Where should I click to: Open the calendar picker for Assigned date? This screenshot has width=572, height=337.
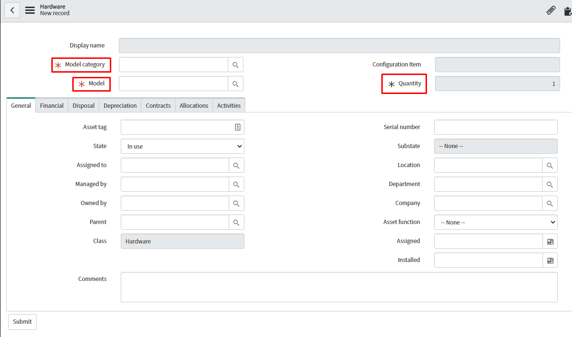point(550,241)
